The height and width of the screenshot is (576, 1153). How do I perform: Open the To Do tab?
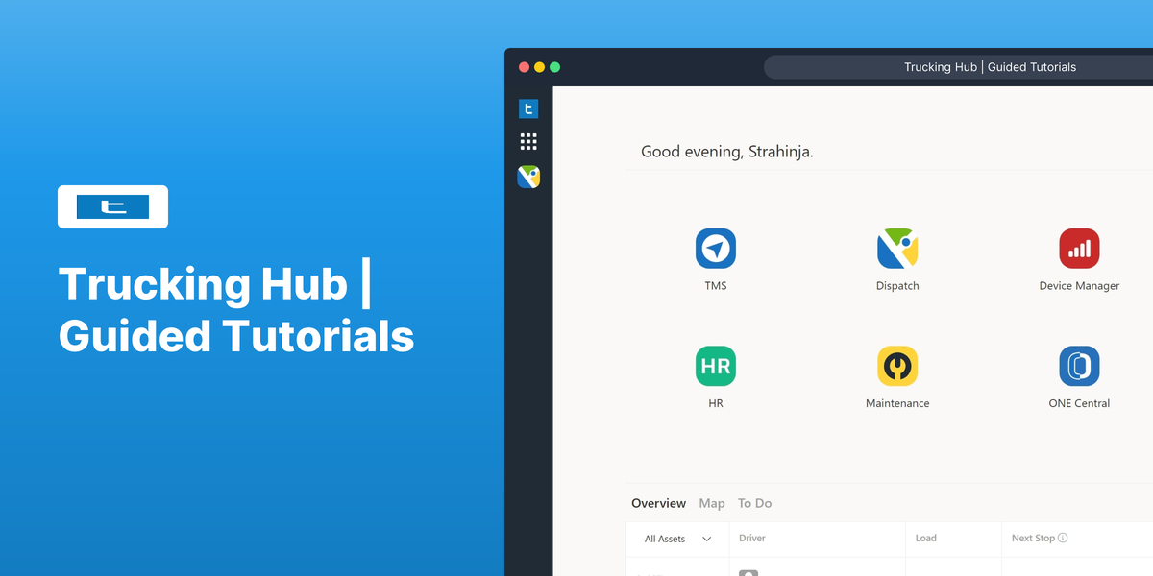tap(755, 503)
